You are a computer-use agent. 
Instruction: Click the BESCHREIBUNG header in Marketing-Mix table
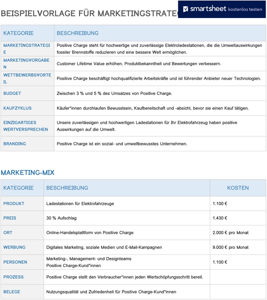click(x=67, y=188)
